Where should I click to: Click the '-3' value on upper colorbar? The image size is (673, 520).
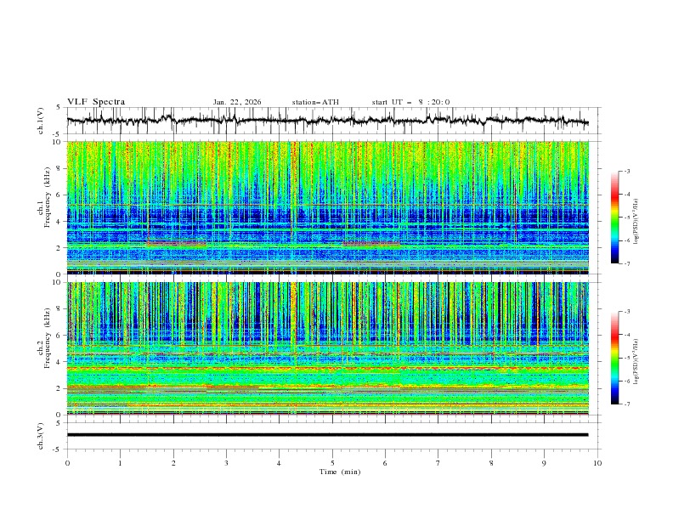coord(626,171)
